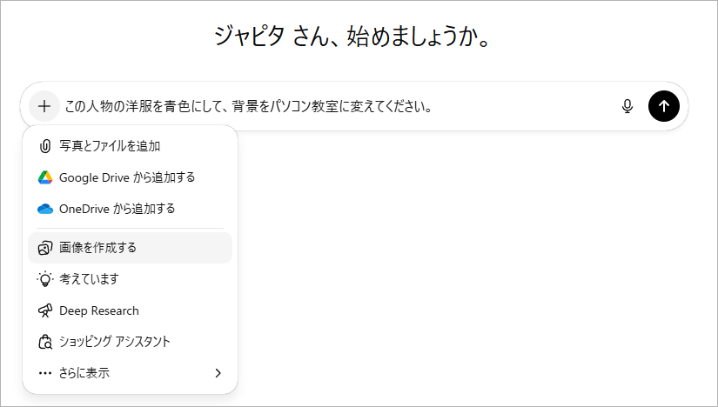Click the image creation icon in the menu
718x407 pixels.
coord(45,248)
